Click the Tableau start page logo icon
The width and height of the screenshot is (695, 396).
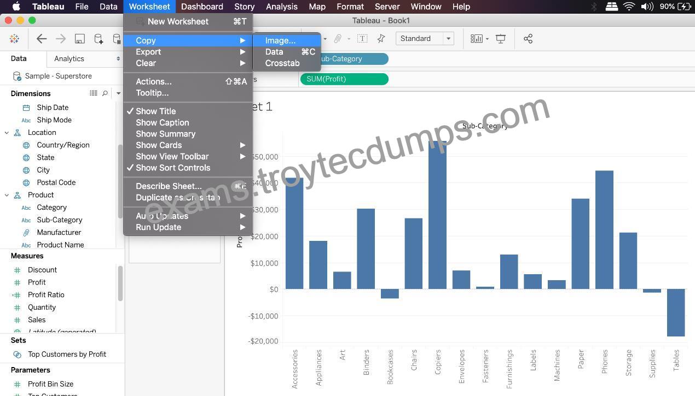[15, 39]
